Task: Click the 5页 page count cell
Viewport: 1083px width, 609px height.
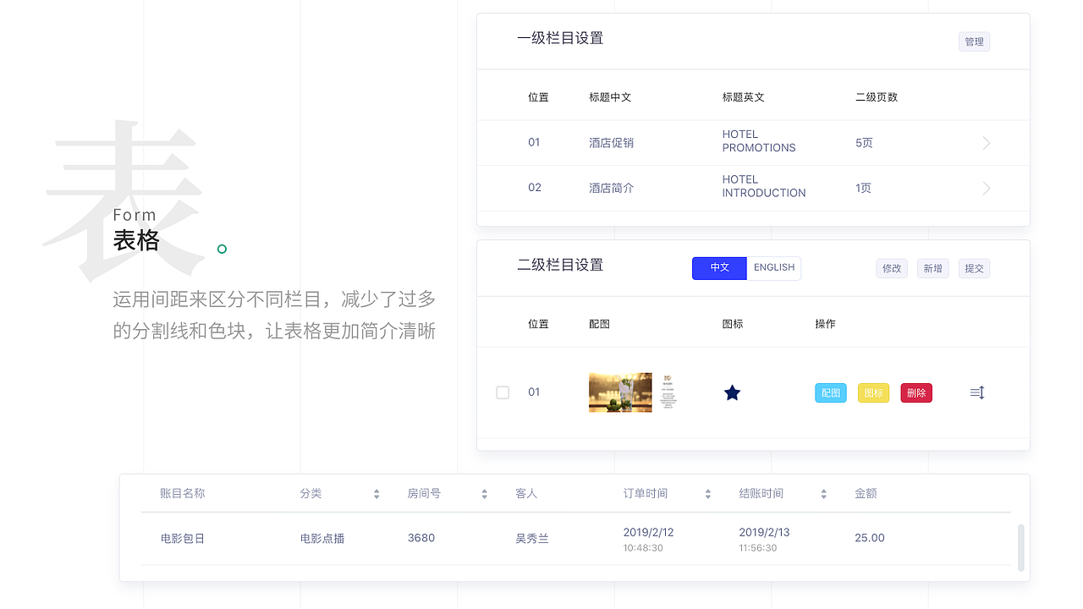Action: coord(864,143)
